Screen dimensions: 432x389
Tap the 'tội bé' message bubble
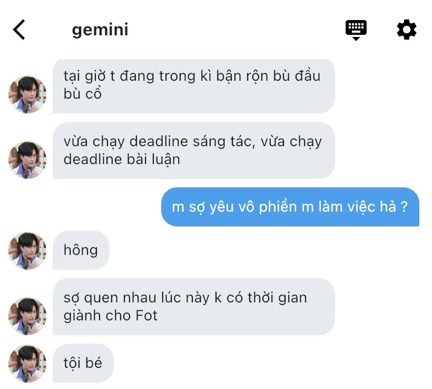tap(83, 363)
